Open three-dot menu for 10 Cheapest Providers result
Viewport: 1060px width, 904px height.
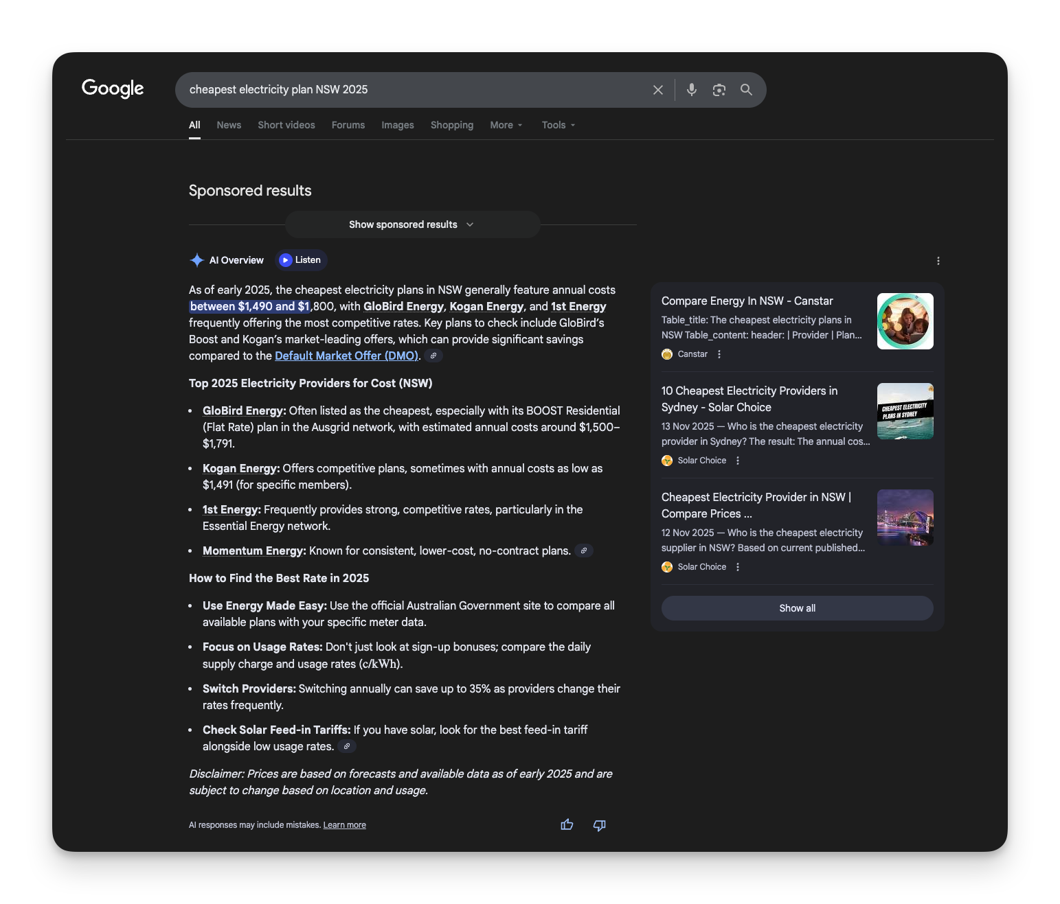[x=738, y=461]
